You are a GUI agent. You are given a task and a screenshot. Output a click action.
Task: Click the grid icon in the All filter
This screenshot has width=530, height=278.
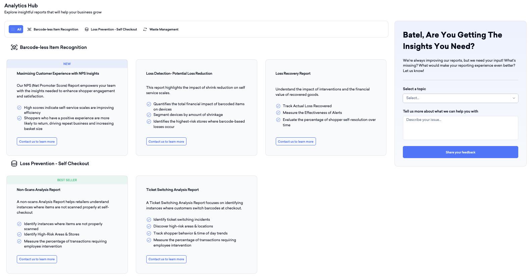[x=13, y=29]
